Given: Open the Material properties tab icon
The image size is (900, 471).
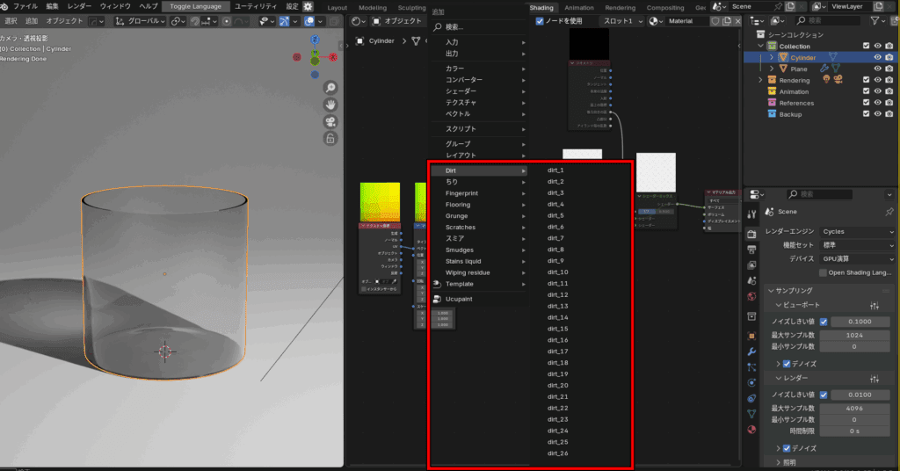Looking at the screenshot, I should pyautogui.click(x=751, y=430).
